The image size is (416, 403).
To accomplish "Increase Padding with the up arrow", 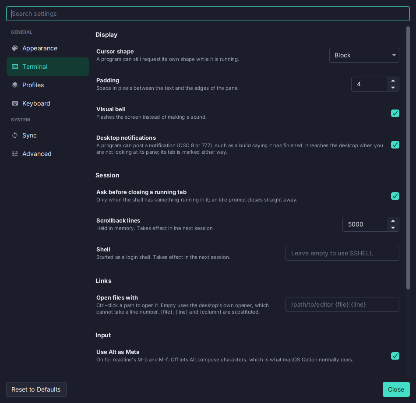I will (x=393, y=81).
